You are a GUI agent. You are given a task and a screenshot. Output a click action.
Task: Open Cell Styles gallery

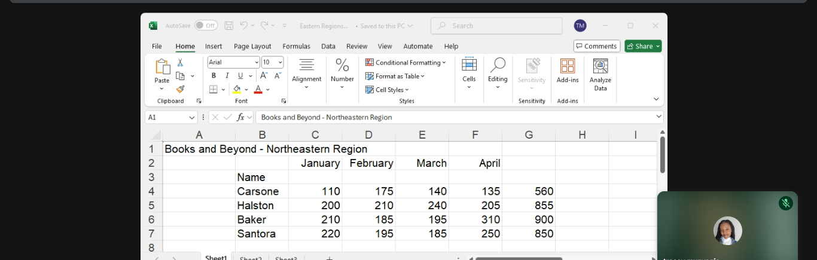coord(387,90)
